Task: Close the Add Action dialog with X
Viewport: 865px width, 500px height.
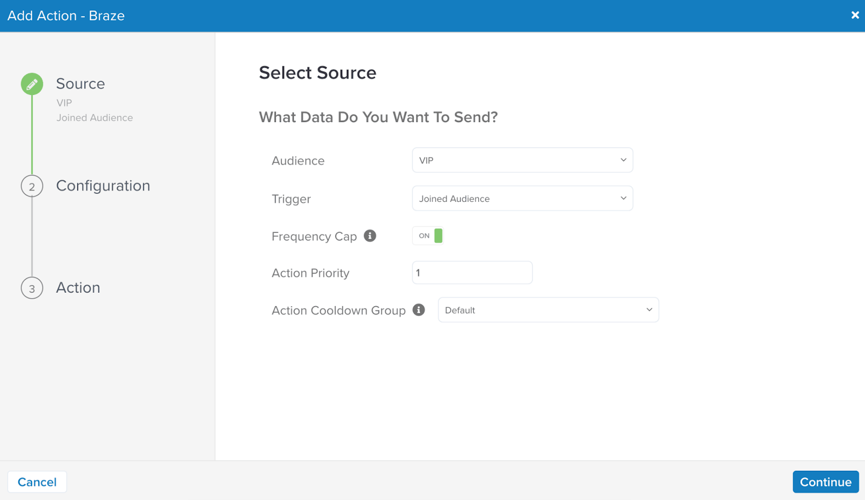Action: coord(855,15)
